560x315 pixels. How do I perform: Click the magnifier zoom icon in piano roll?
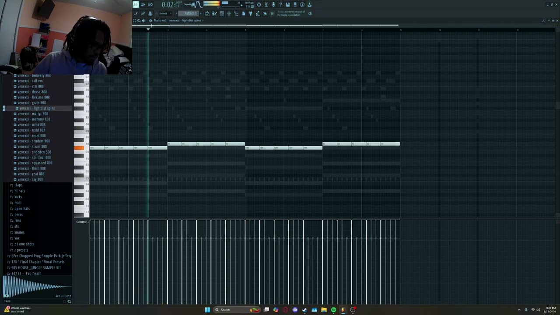[139, 21]
